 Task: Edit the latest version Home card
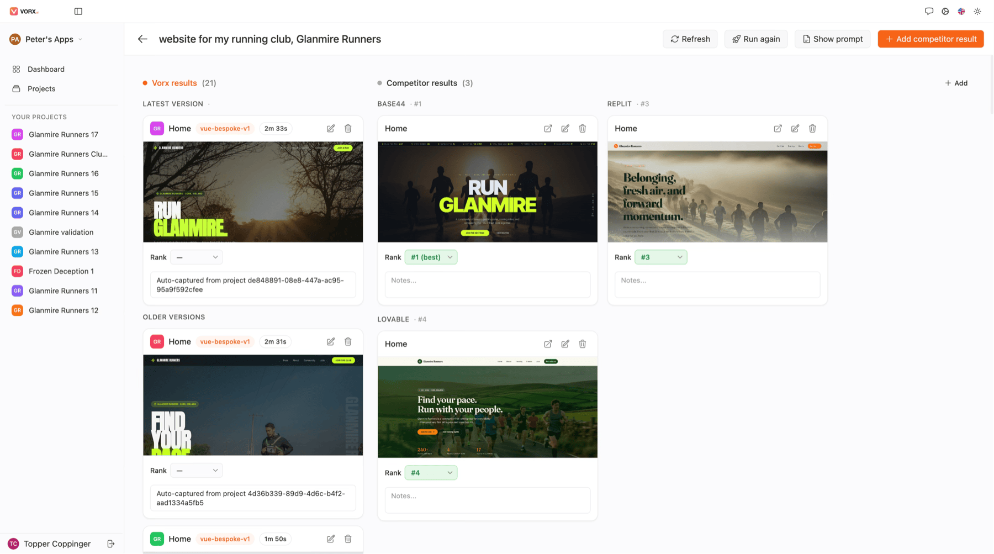[331, 129]
